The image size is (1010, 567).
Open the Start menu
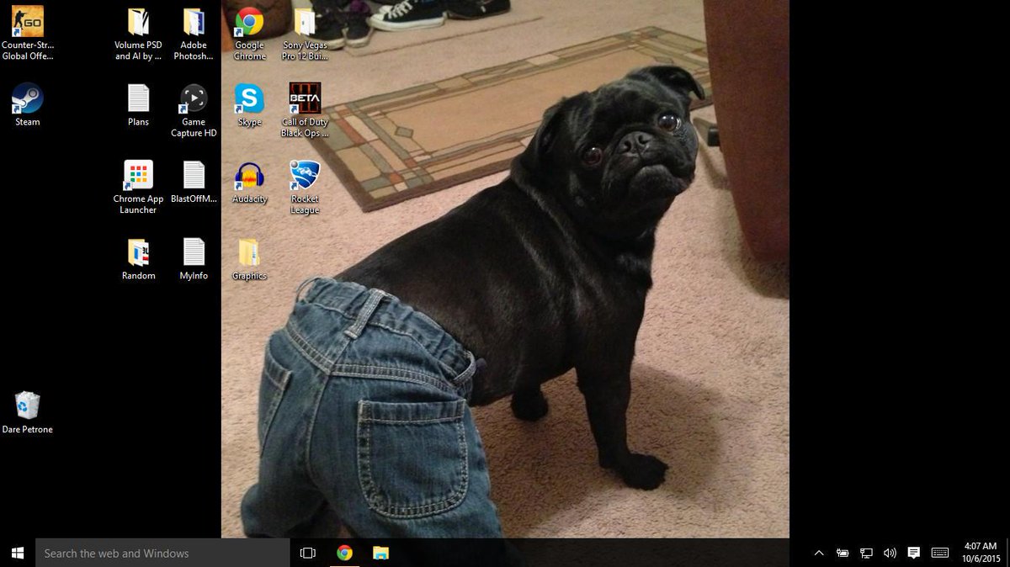16,553
